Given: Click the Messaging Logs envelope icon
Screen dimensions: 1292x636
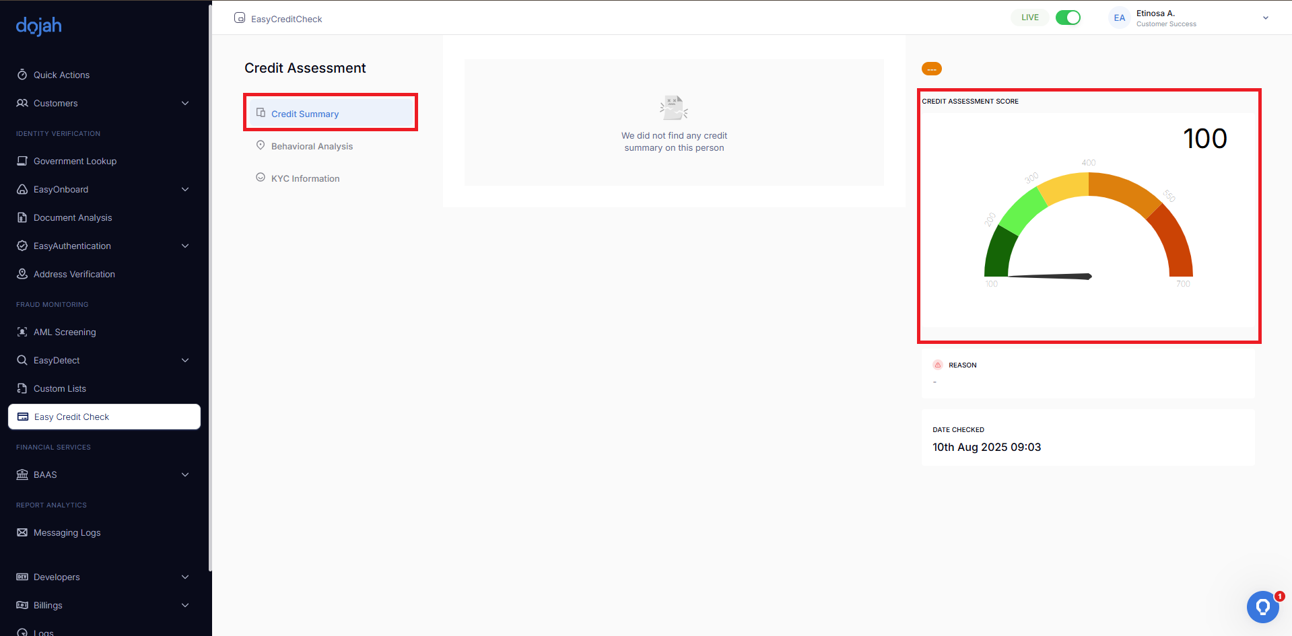Looking at the screenshot, I should [22, 532].
